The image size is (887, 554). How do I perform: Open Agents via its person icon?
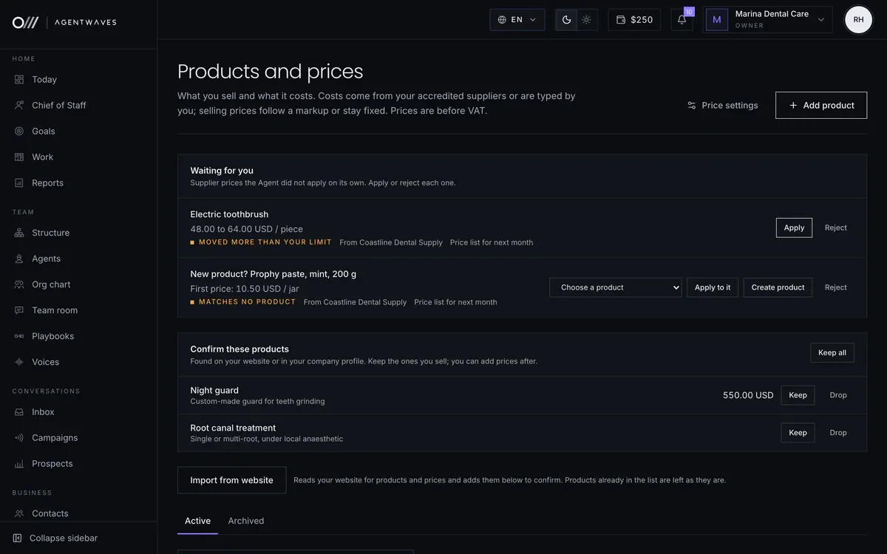(19, 259)
